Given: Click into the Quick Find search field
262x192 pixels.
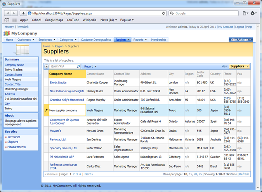Looking at the screenshot, I should tap(62, 67).
